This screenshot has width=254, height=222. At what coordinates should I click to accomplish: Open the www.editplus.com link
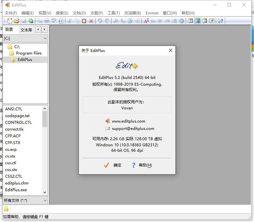point(128,121)
